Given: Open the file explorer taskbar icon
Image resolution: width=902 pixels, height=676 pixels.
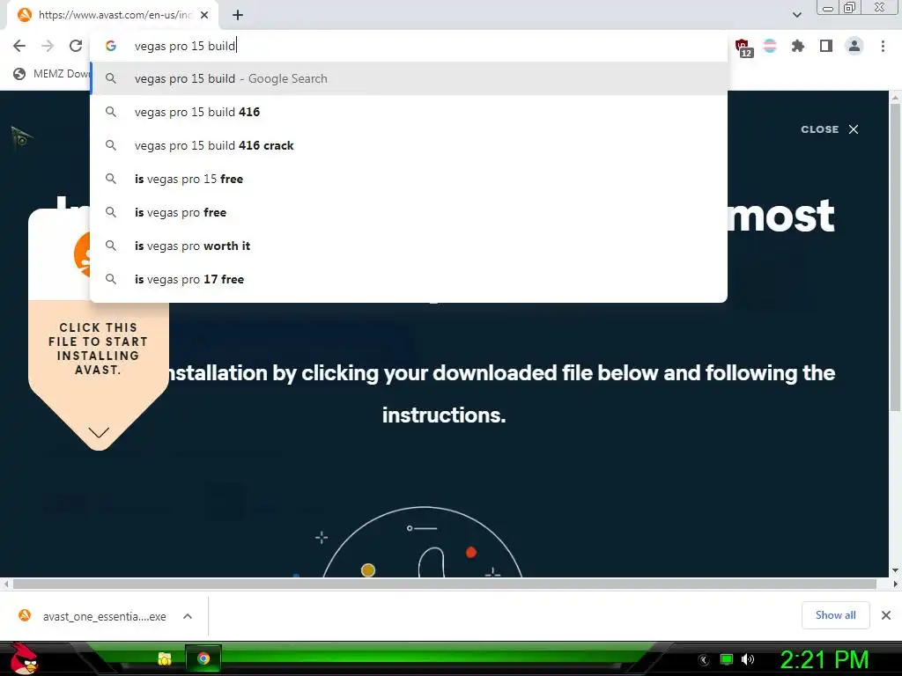Looking at the screenshot, I should [165, 658].
